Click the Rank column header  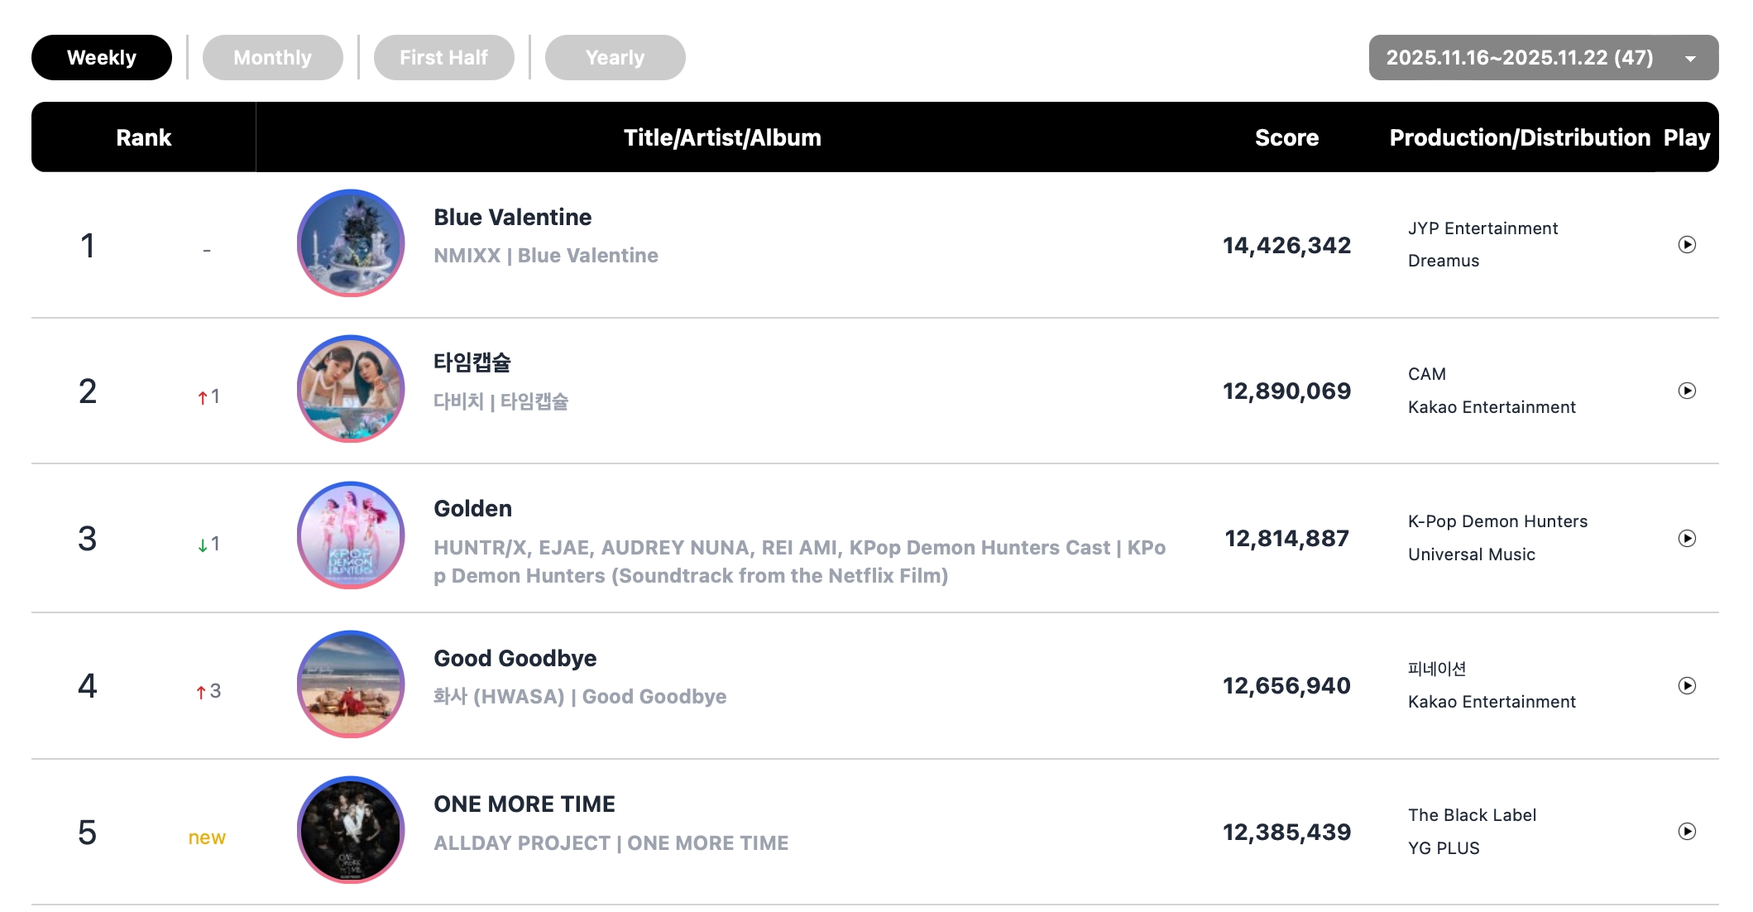143,137
